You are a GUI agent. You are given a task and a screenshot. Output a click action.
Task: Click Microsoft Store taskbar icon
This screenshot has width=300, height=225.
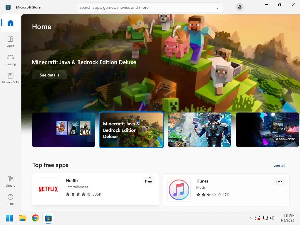48,218
